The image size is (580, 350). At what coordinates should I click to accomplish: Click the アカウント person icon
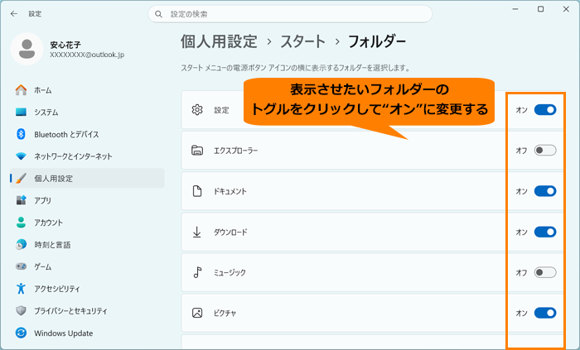coord(21,223)
